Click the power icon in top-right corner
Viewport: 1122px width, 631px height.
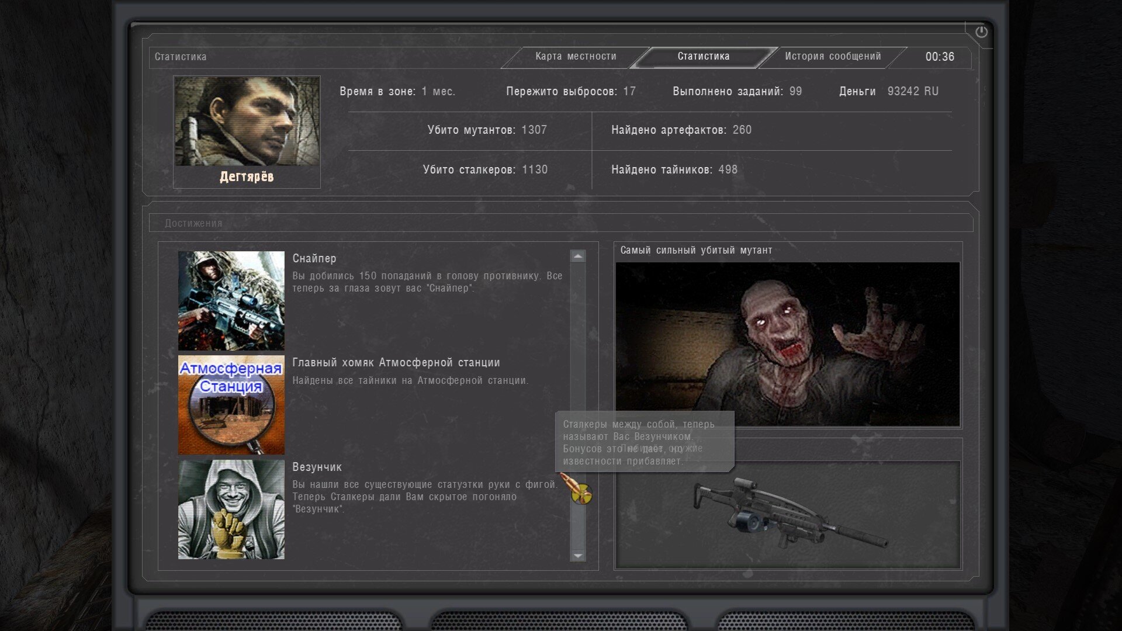point(981,32)
